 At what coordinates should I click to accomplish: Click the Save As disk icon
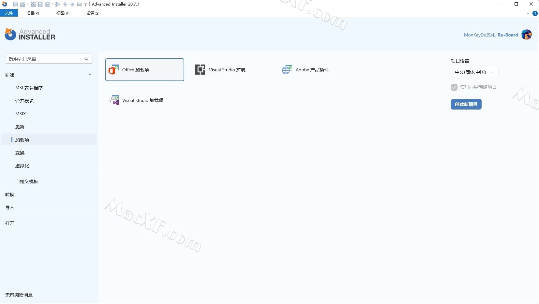[40, 4]
